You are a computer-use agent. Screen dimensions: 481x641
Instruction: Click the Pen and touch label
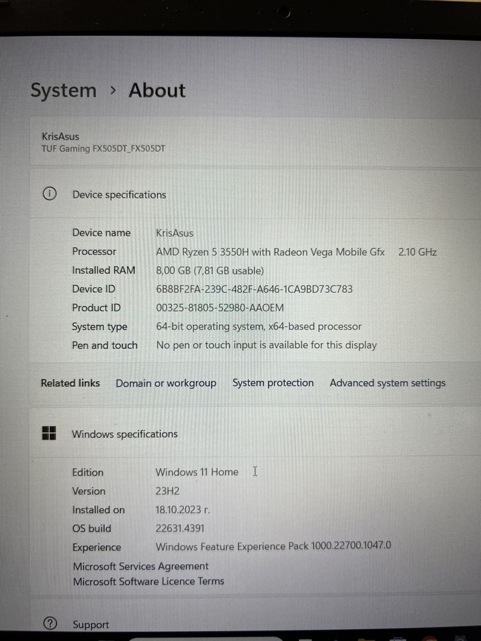pos(105,345)
